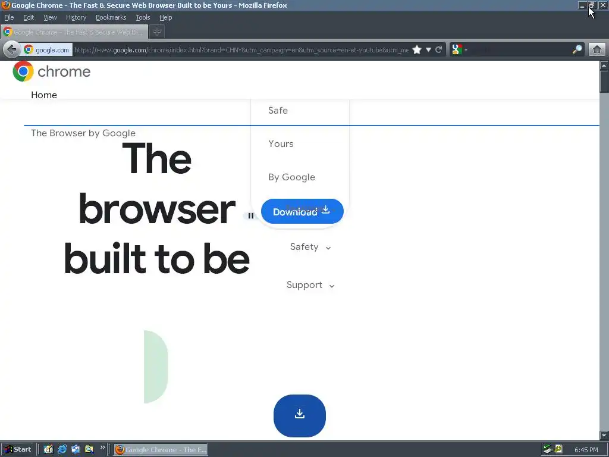Image resolution: width=609 pixels, height=457 pixels.
Task: Open the Windows Start menu
Action: pos(17,450)
